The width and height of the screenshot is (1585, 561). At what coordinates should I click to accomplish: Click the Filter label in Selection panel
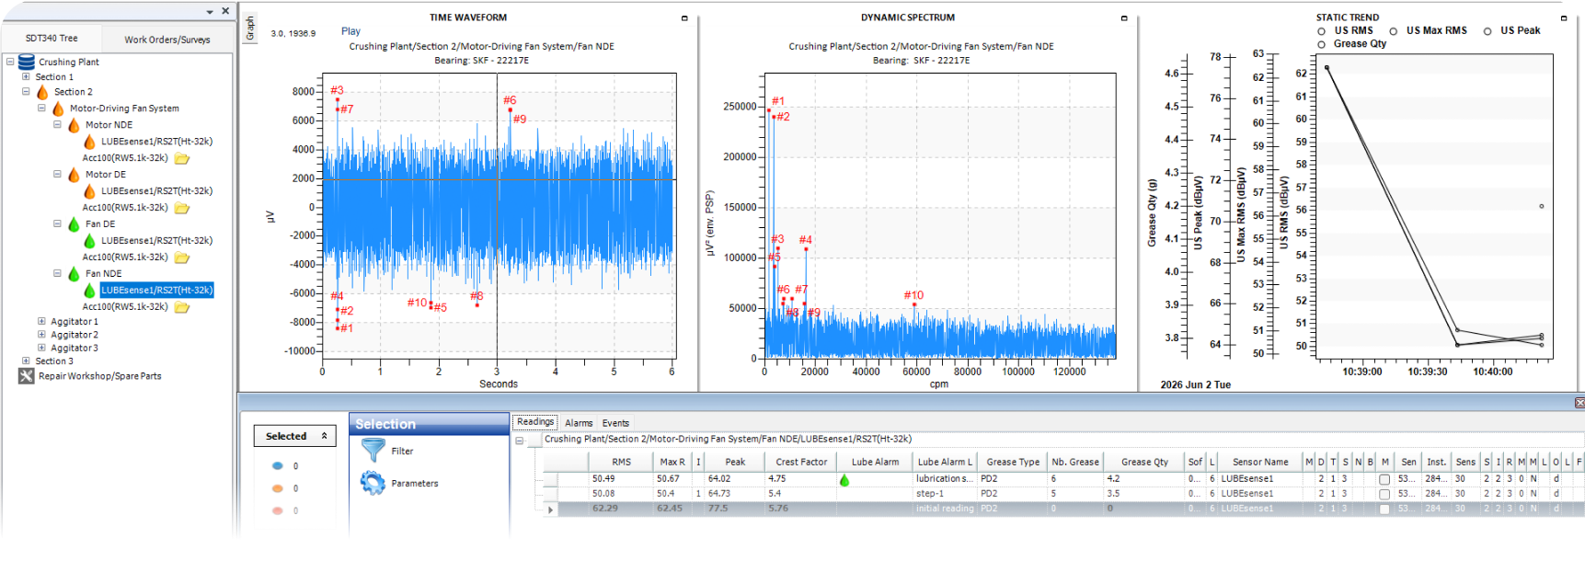402,452
